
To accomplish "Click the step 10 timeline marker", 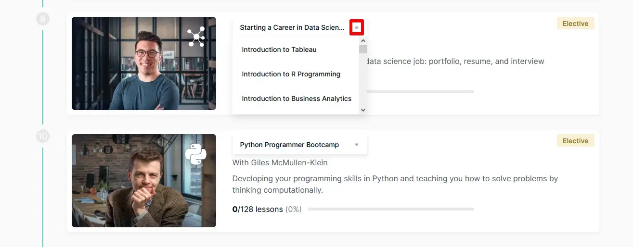I will click(x=43, y=136).
